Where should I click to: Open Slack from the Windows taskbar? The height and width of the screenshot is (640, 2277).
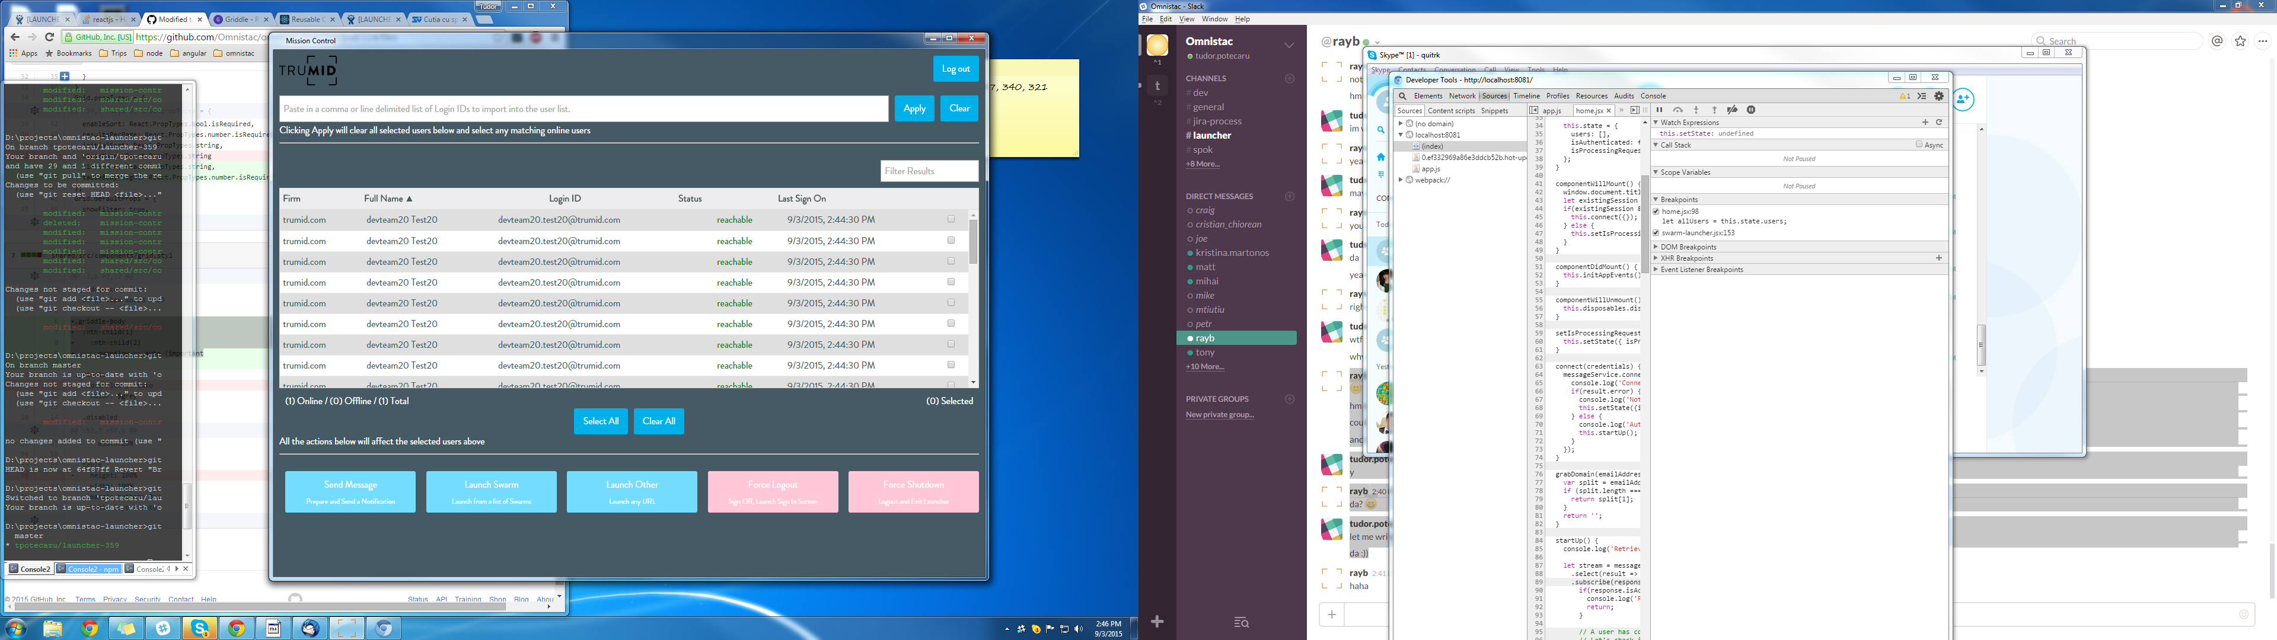click(162, 629)
